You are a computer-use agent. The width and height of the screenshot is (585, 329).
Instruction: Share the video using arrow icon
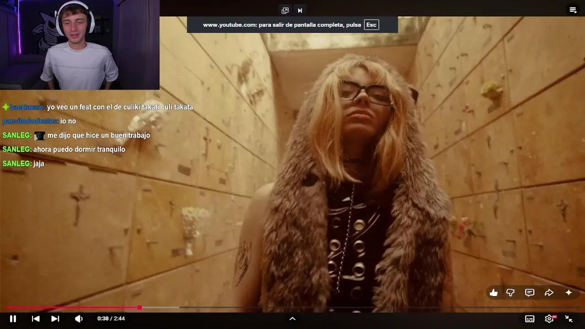tap(549, 292)
